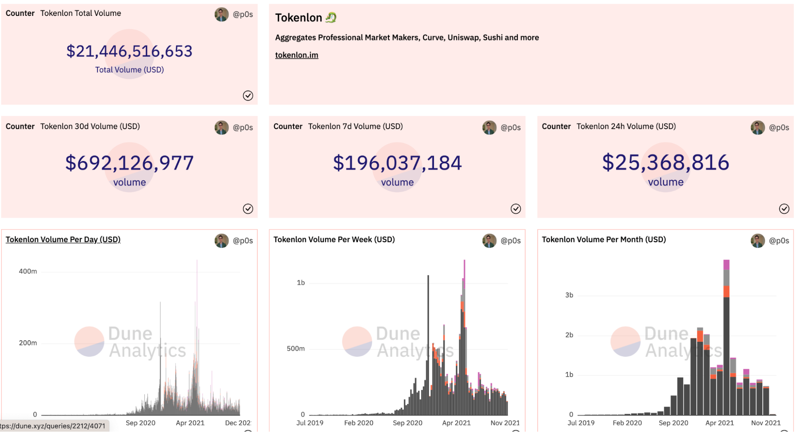Open @p0s avatar on 7d Volume card

click(x=490, y=128)
